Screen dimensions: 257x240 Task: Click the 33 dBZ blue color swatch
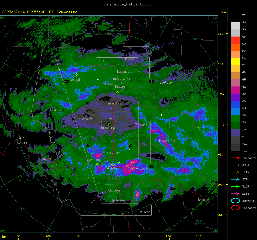(235, 111)
